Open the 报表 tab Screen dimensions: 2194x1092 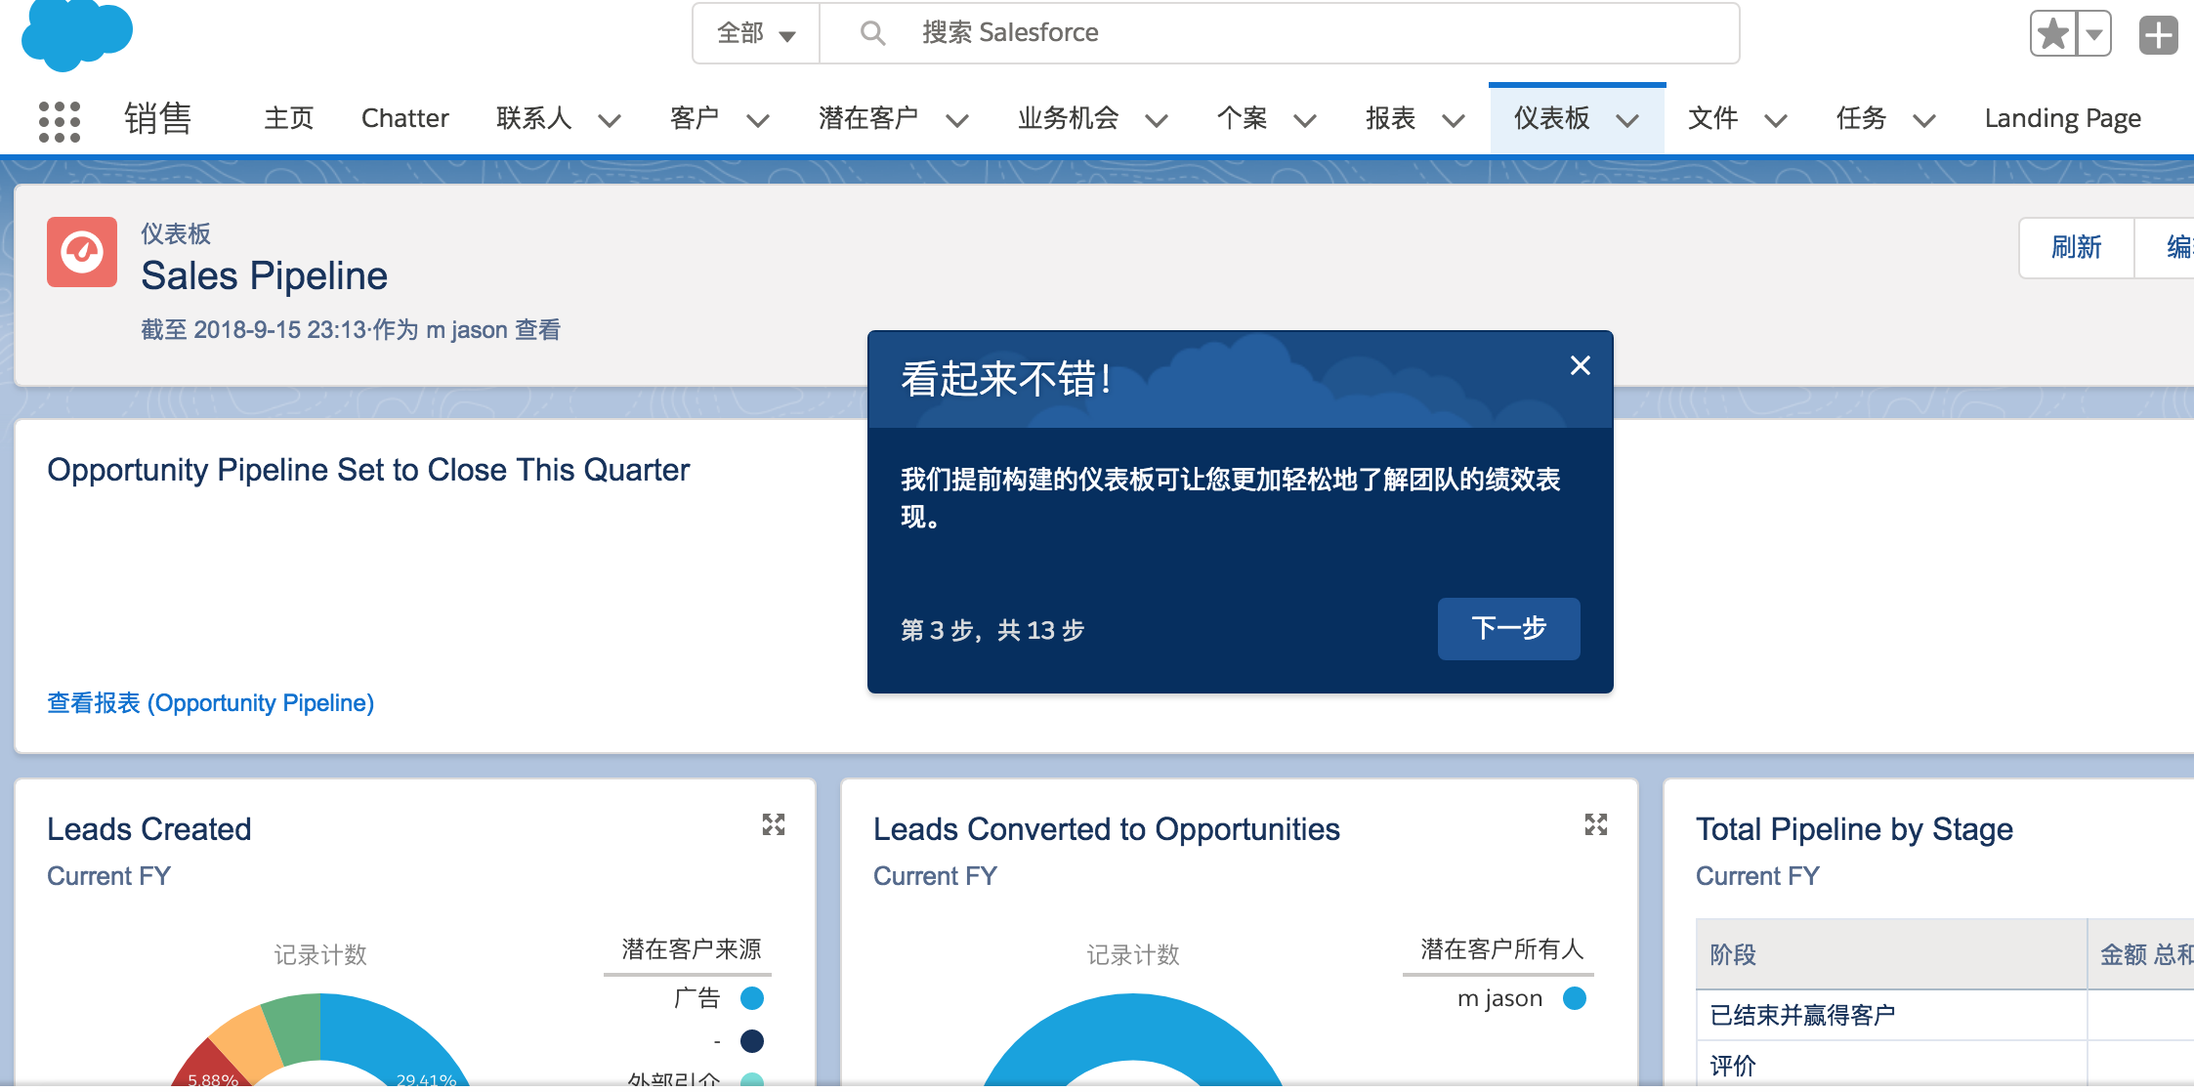click(1391, 118)
